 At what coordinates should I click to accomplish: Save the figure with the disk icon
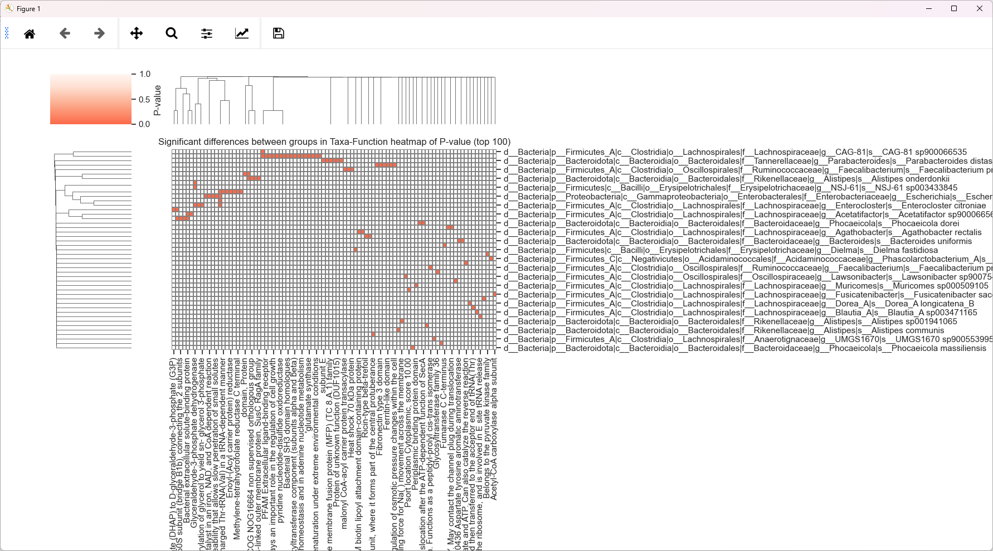coord(279,33)
